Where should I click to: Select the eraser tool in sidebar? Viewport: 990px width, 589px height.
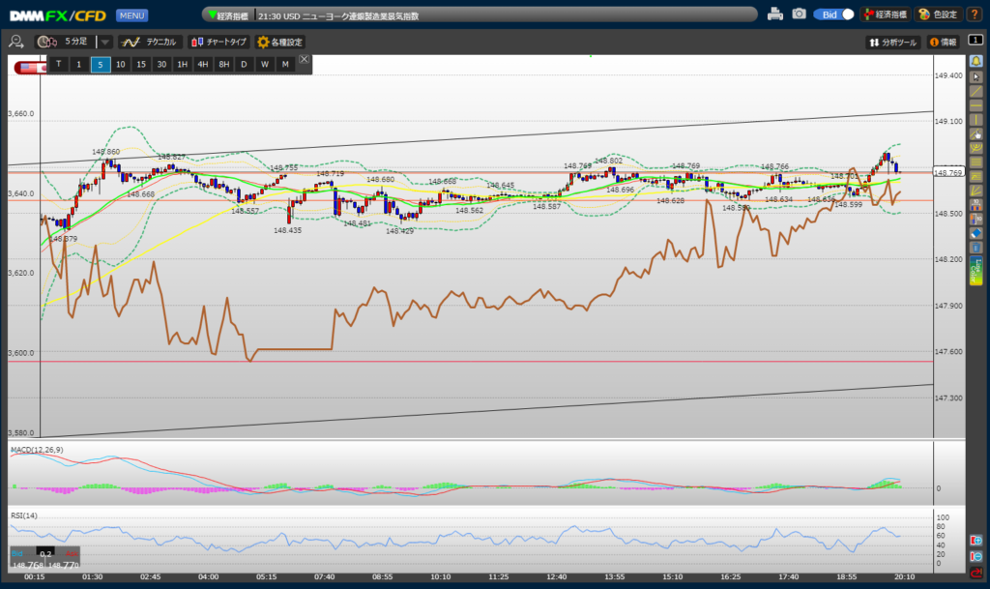point(975,233)
